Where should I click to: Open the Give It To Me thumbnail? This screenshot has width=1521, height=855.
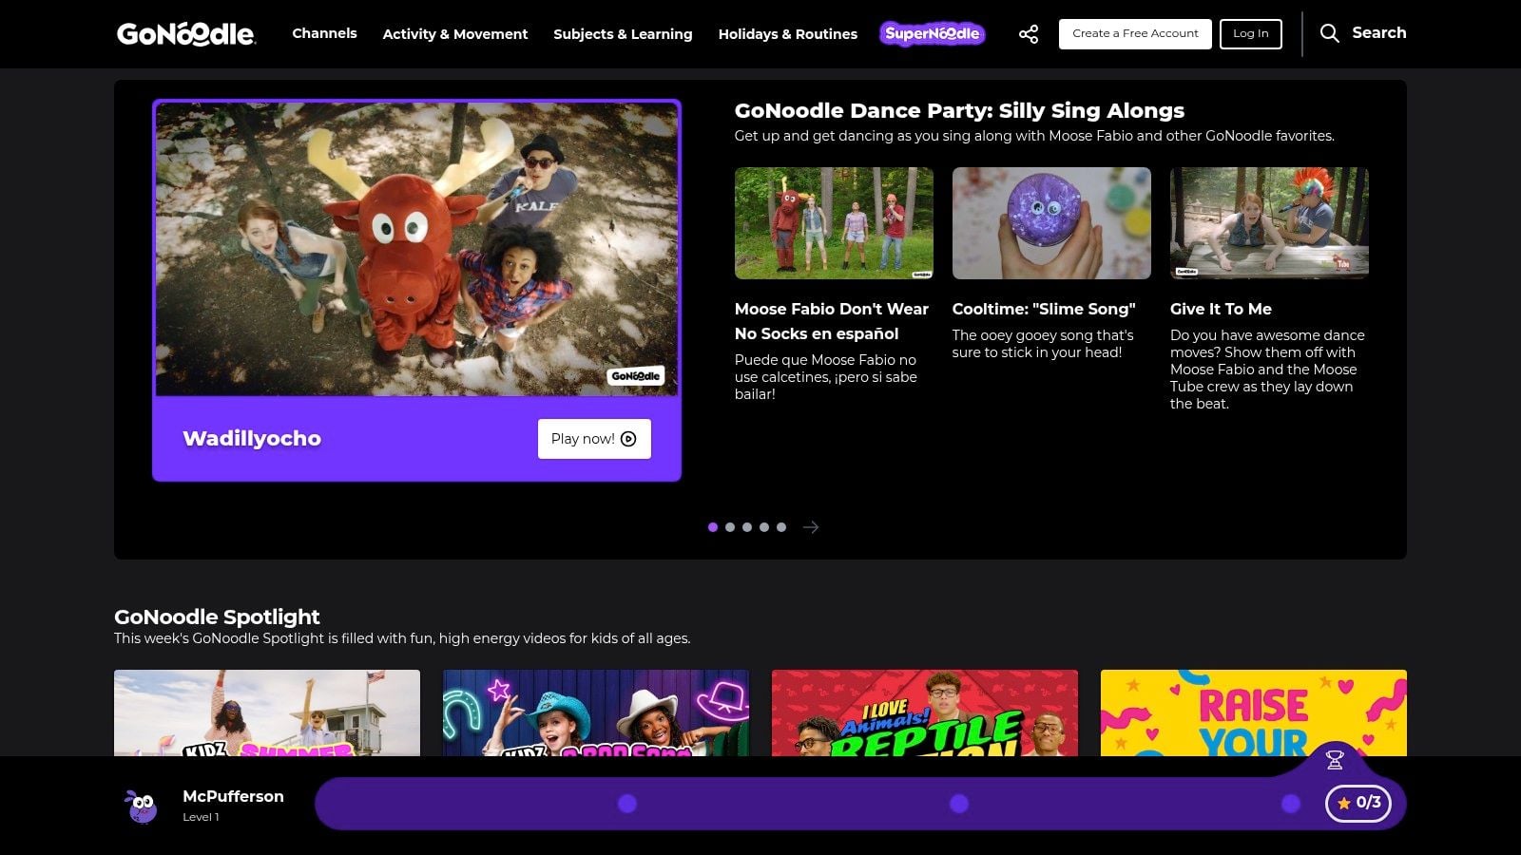(x=1269, y=223)
